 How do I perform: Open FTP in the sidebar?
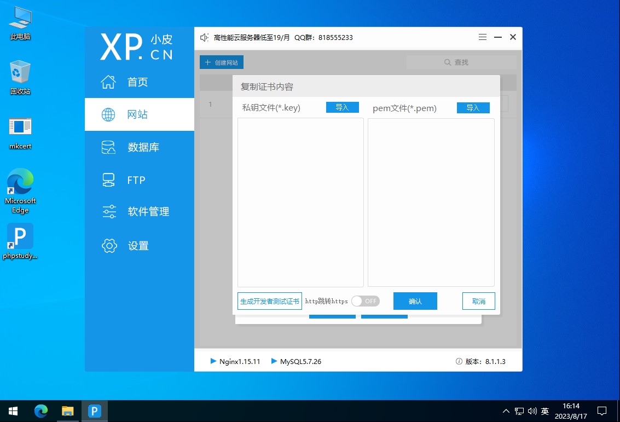136,180
